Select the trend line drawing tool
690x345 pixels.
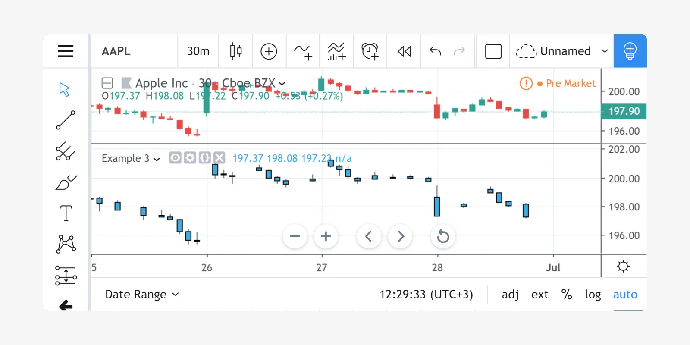click(66, 120)
